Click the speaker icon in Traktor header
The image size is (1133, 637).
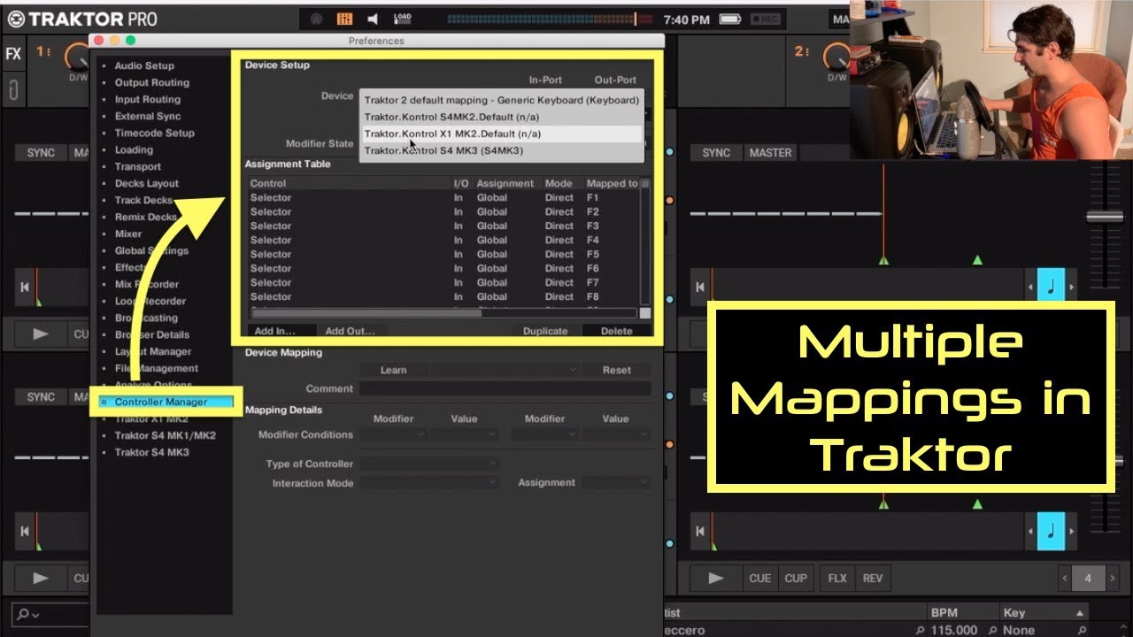click(374, 19)
